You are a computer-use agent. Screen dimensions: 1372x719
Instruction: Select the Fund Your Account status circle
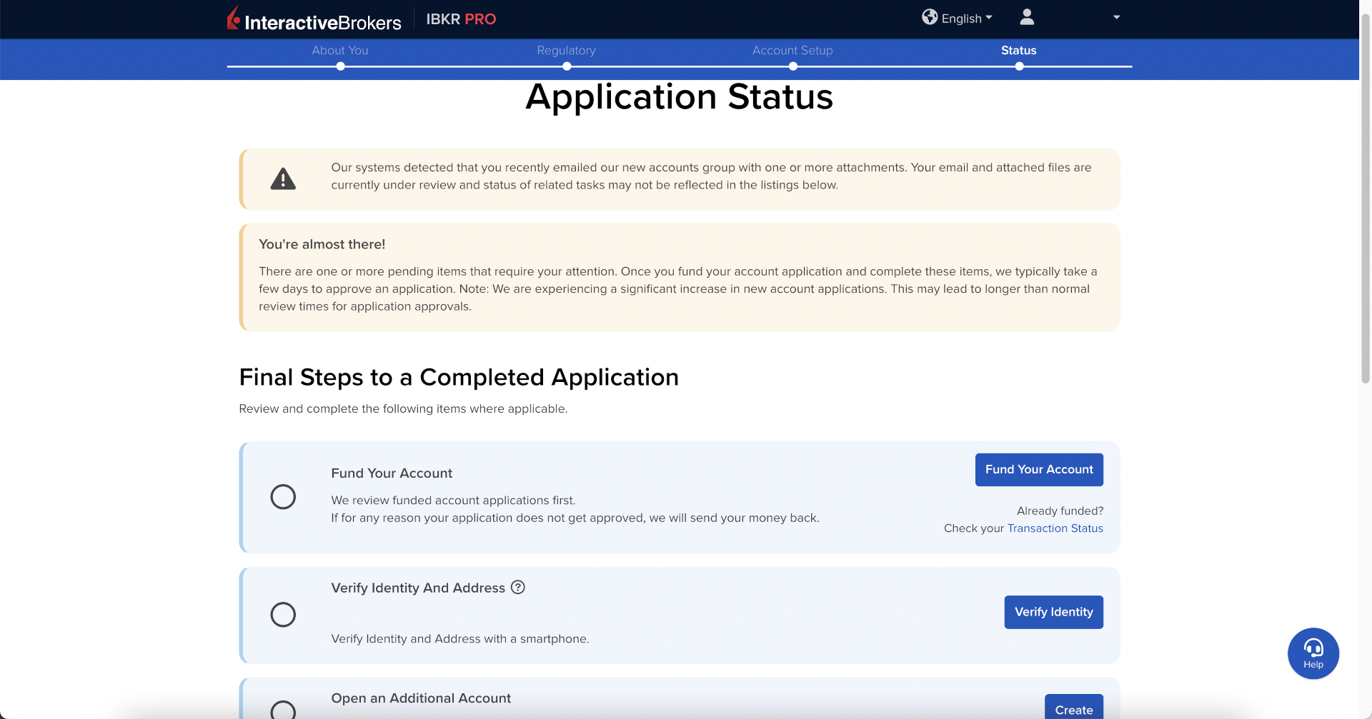pos(283,497)
